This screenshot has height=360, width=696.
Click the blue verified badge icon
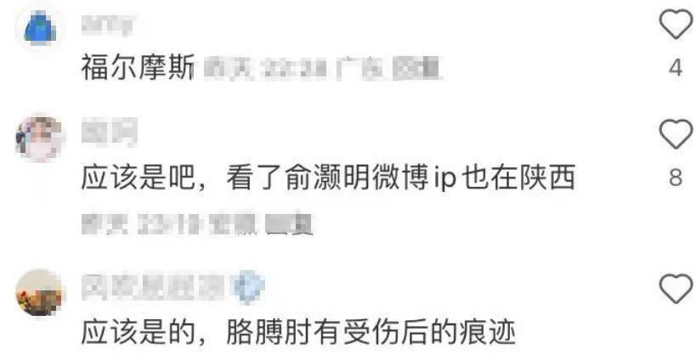(250, 288)
